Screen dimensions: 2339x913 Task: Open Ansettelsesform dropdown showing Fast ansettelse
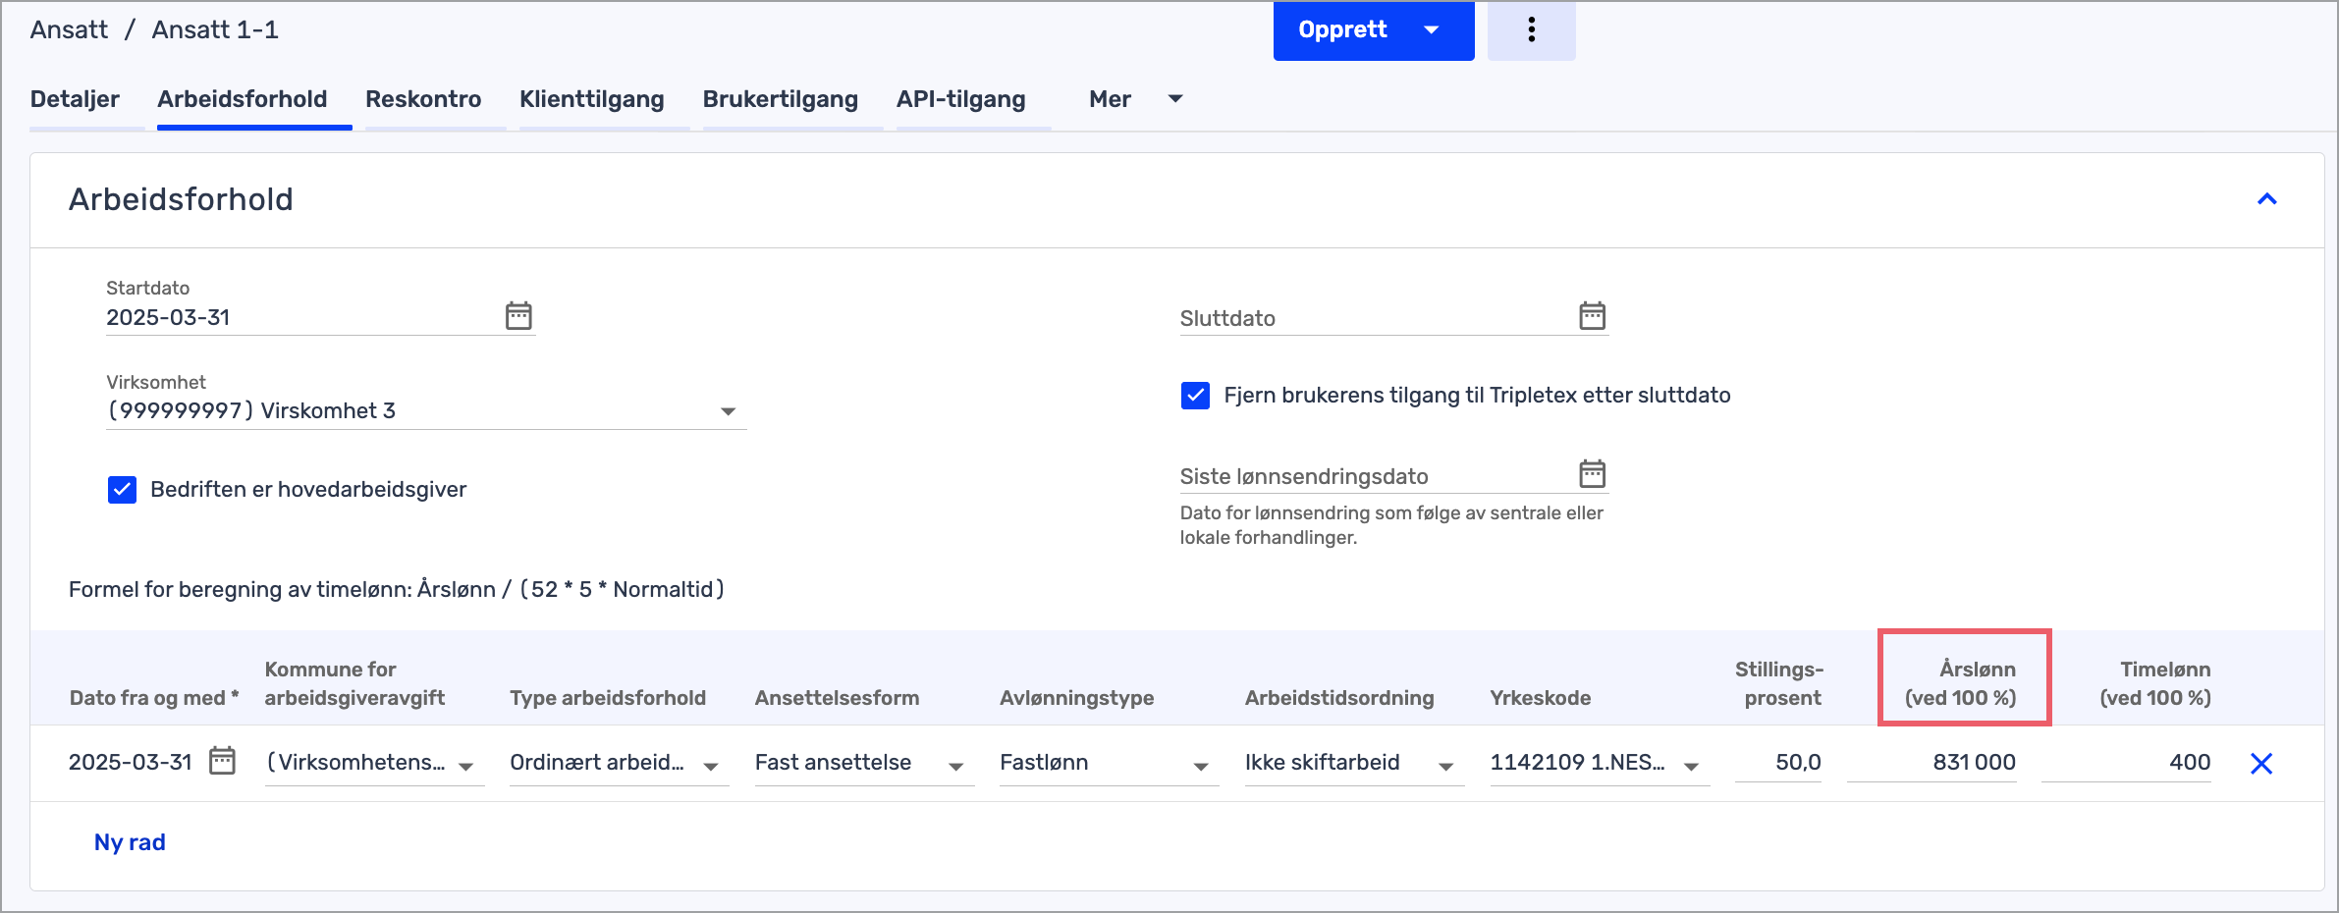coord(864,764)
